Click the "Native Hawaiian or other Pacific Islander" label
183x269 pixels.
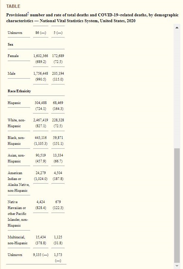tap(18, 214)
